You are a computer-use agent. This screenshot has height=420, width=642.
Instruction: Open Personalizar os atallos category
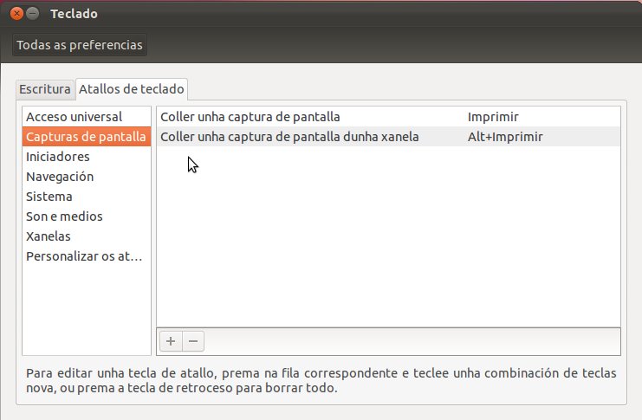click(x=87, y=256)
